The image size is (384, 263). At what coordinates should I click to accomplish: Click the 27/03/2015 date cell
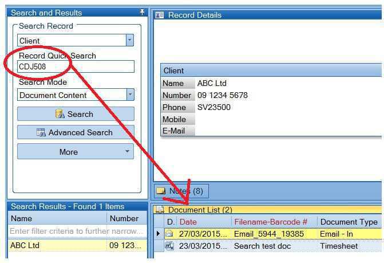tap(204, 234)
